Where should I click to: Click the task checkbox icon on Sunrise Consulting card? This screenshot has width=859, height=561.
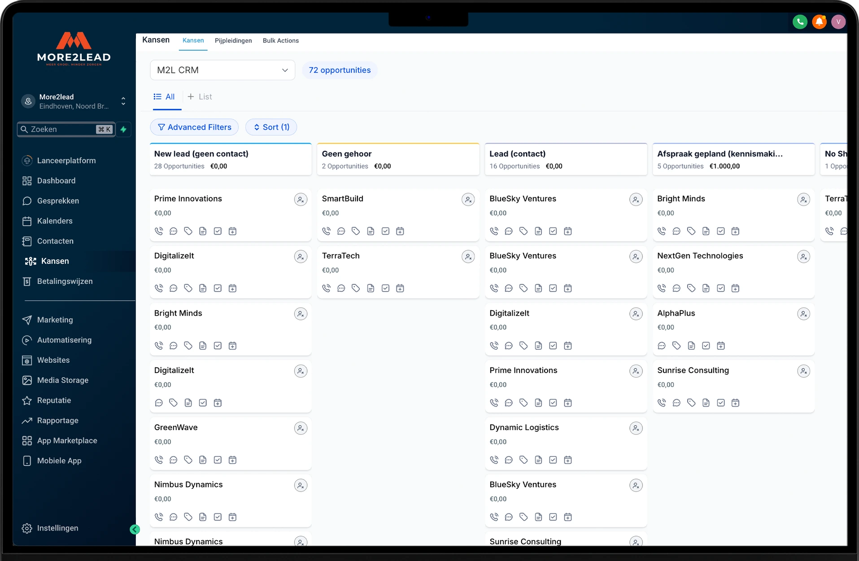720,403
